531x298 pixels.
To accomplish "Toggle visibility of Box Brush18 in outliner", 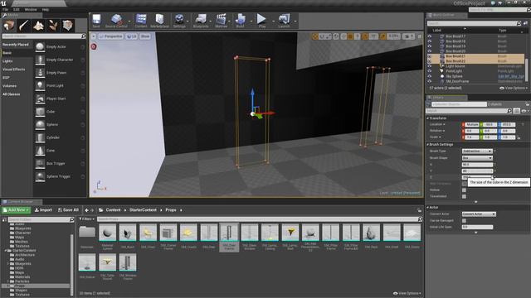I will [430, 41].
